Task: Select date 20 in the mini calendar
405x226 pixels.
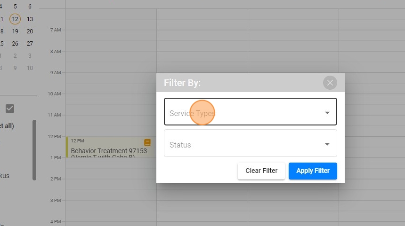Action: tap(30, 31)
